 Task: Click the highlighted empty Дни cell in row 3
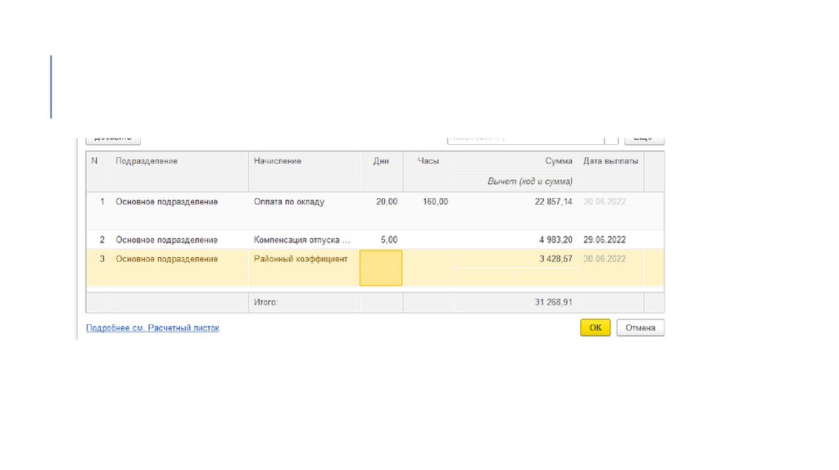point(381,268)
